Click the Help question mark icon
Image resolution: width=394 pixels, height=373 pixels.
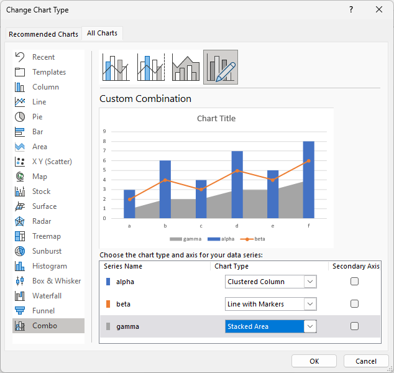click(351, 9)
